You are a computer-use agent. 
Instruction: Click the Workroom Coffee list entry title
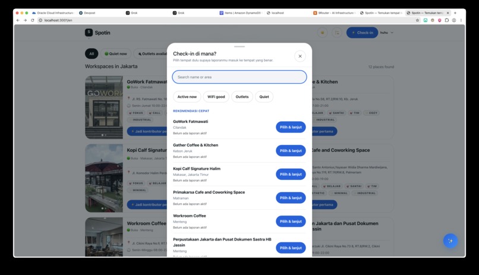(189, 216)
